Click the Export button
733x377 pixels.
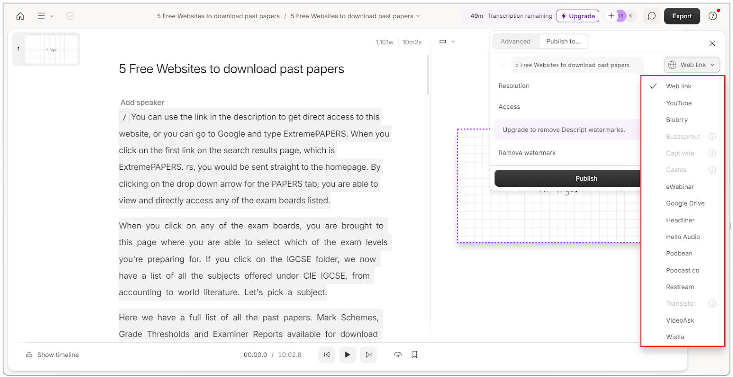point(682,16)
